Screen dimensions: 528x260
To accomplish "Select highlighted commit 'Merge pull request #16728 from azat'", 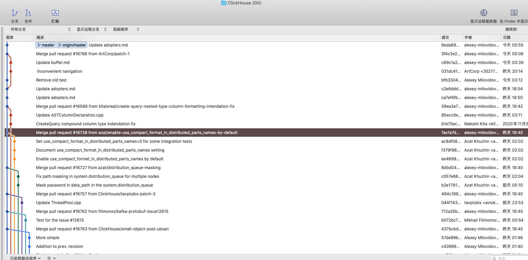I will [x=266, y=133].
